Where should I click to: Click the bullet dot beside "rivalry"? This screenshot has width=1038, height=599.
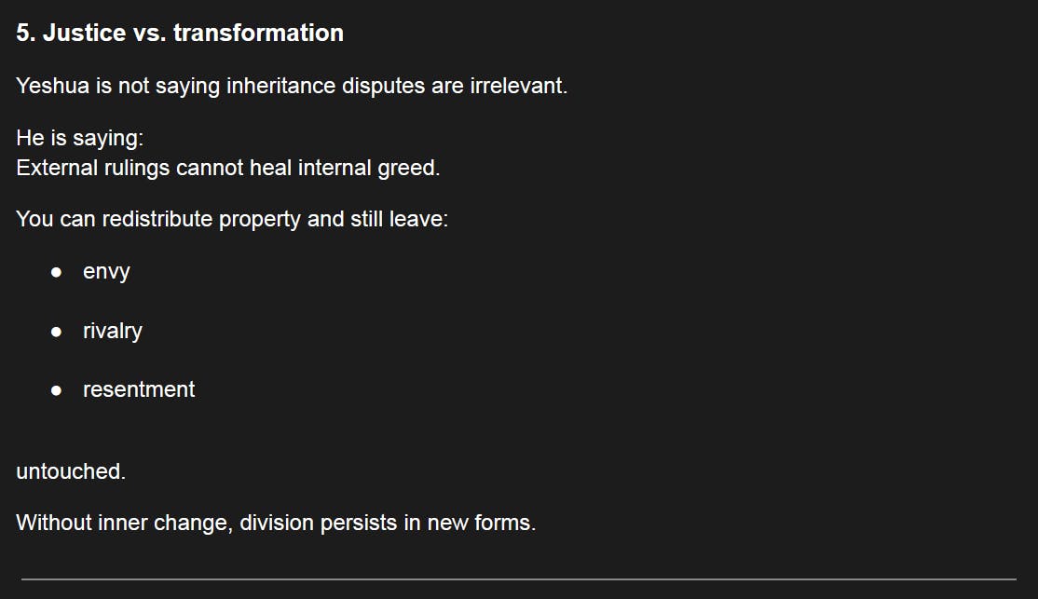point(57,332)
